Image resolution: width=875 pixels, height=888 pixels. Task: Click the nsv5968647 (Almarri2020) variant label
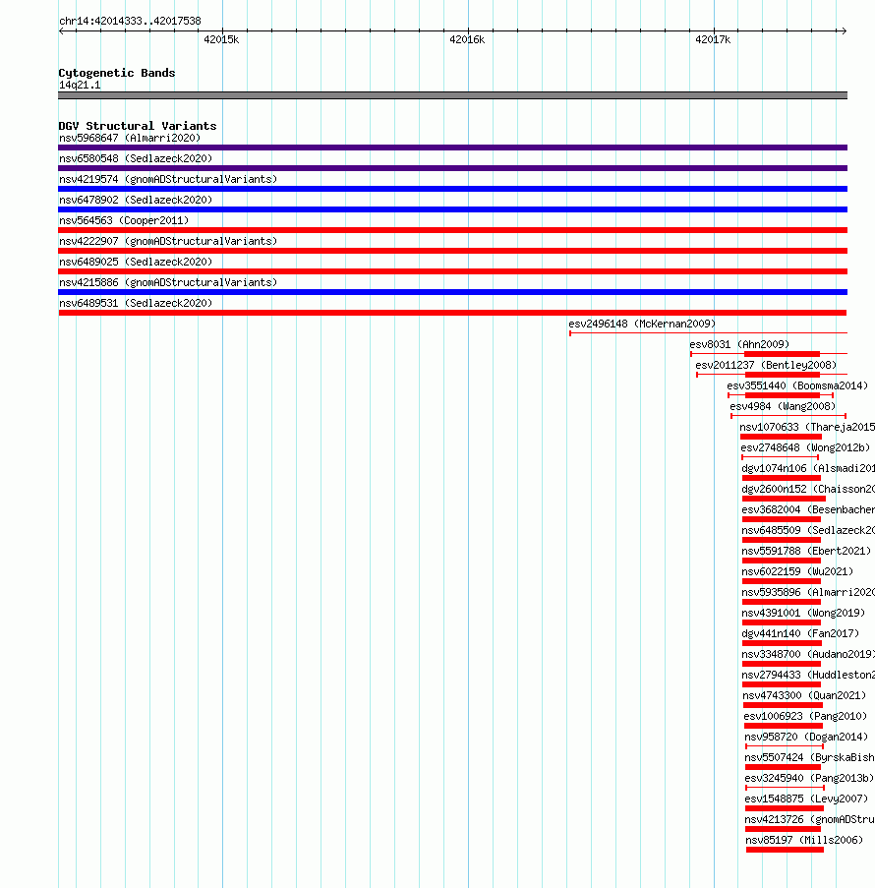[130, 139]
